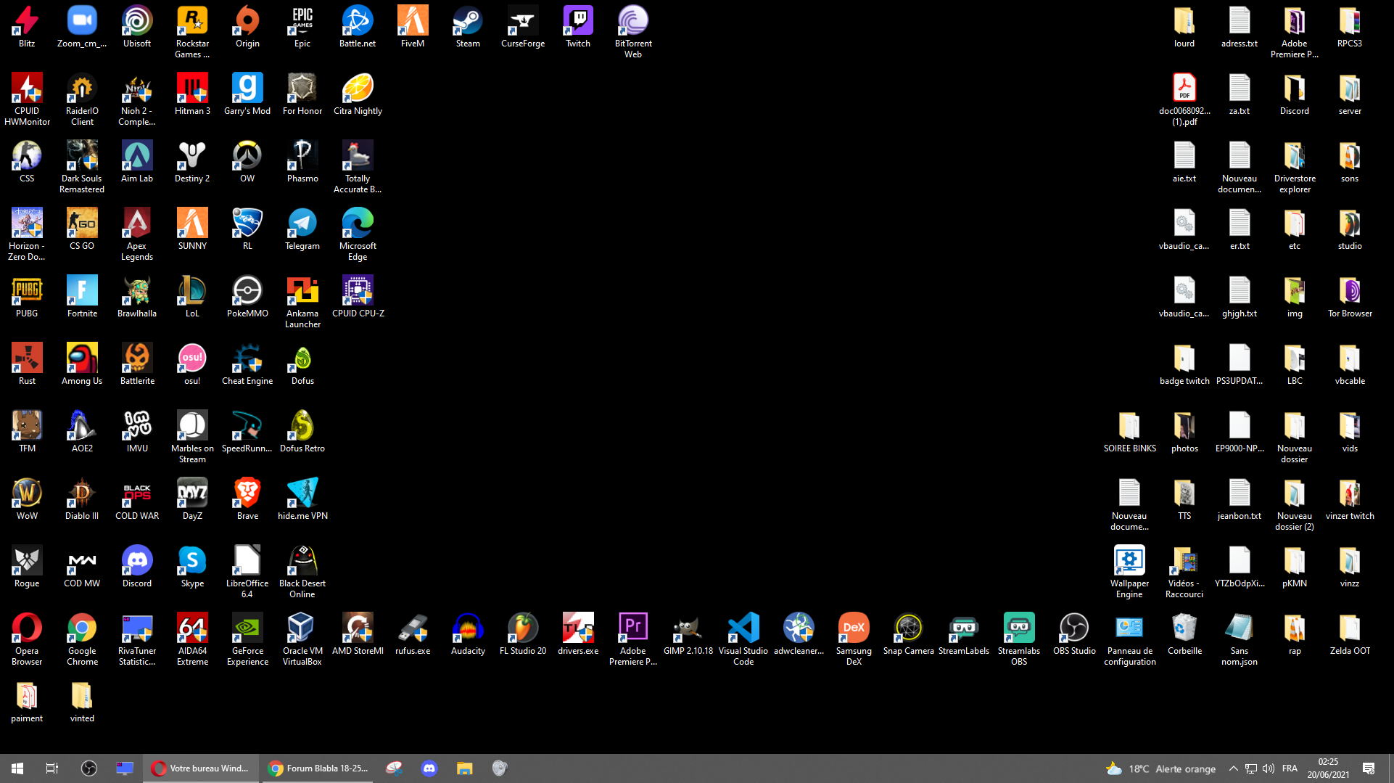This screenshot has width=1394, height=783.
Task: Switch the FRA input language indicator
Action: tap(1290, 768)
